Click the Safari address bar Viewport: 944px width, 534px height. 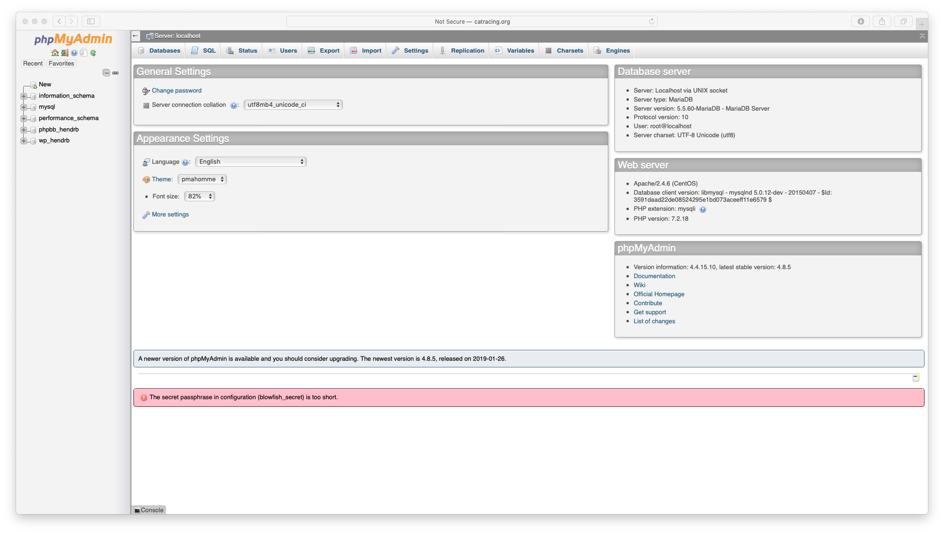pos(472,21)
